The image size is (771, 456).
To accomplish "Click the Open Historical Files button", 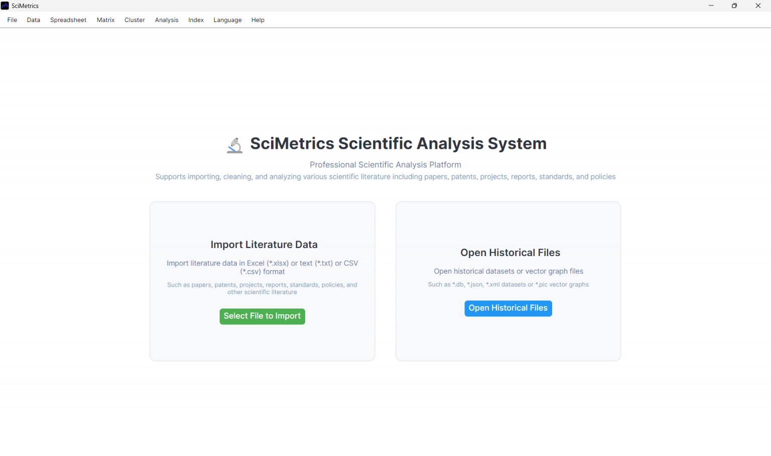I will (x=507, y=308).
